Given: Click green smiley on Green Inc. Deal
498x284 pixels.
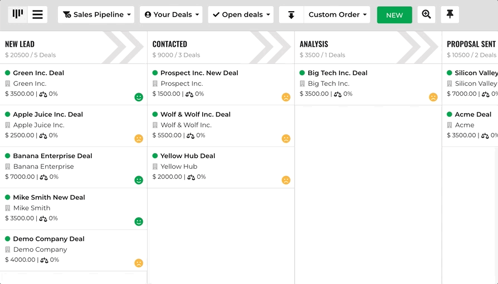Looking at the screenshot, I should click(139, 97).
